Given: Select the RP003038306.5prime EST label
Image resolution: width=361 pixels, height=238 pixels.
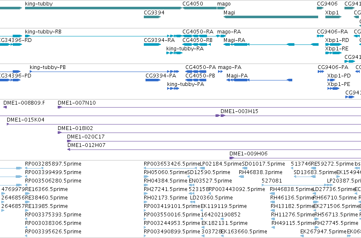Looking at the screenshot, I should pyautogui.click(x=53, y=224).
